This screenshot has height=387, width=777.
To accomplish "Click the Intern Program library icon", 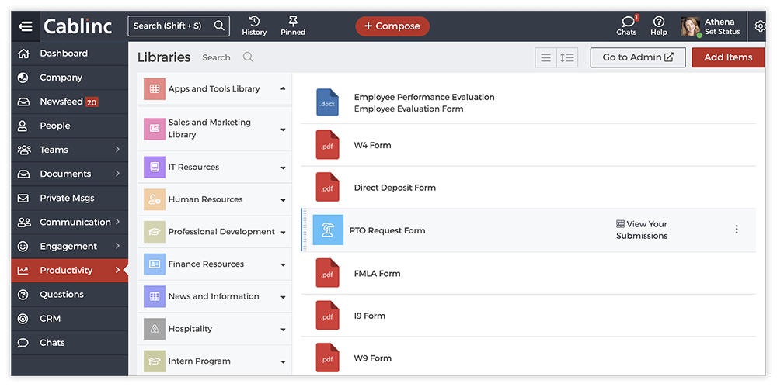I will click(x=155, y=361).
